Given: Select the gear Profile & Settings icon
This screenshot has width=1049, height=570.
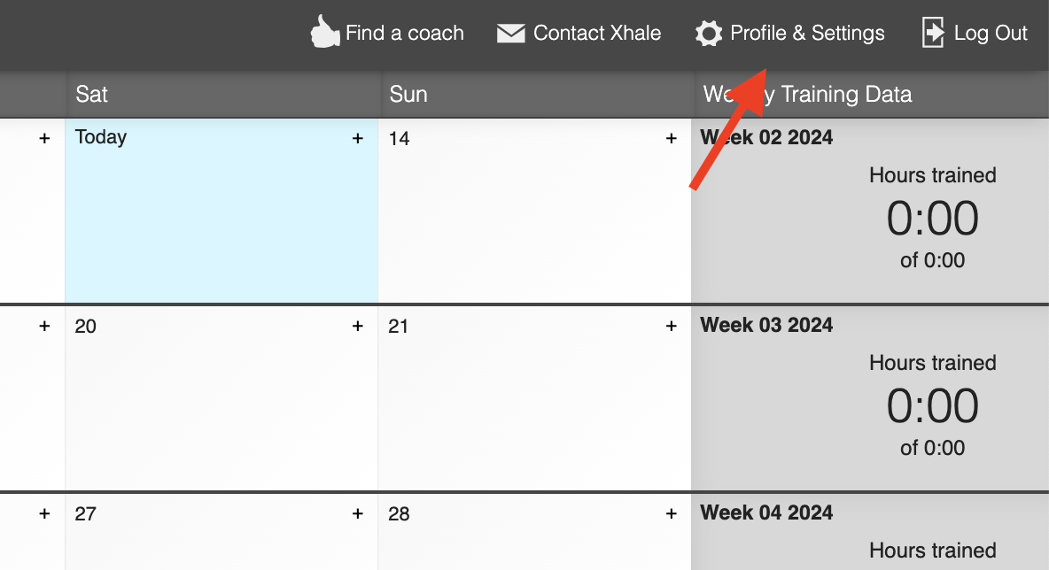Looking at the screenshot, I should (x=709, y=33).
